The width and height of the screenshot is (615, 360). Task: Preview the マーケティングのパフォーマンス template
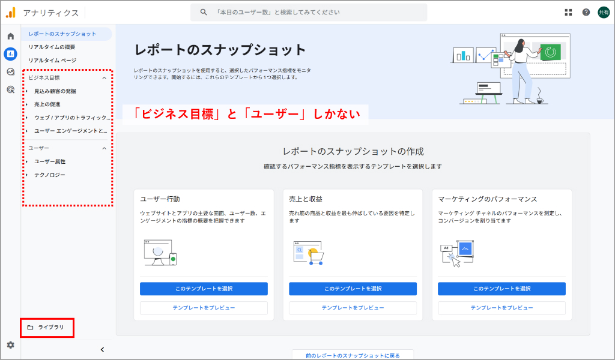(x=501, y=308)
